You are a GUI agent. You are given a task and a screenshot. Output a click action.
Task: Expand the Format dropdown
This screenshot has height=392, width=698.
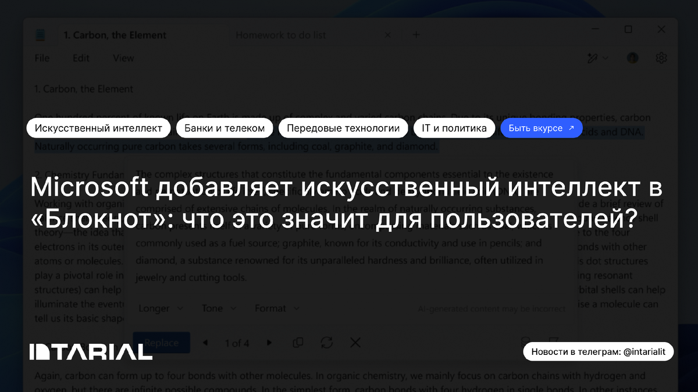point(277,308)
